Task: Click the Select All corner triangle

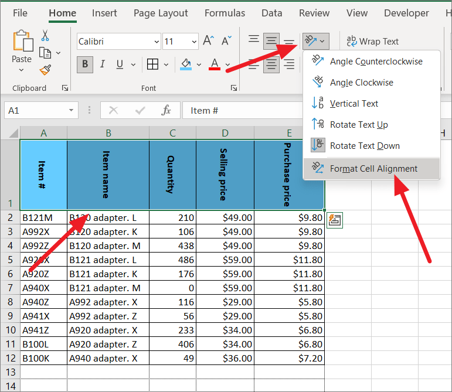Action: pyautogui.click(x=13, y=133)
